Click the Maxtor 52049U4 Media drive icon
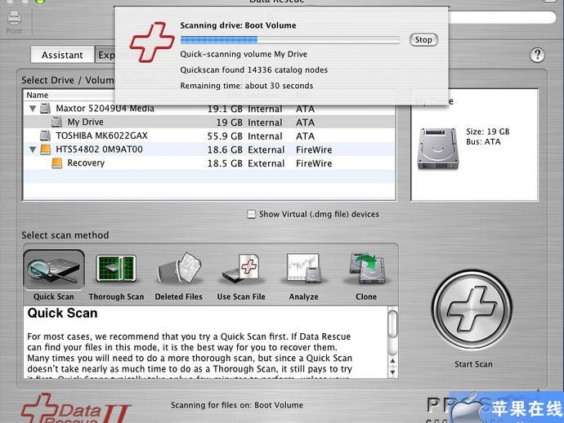The width and height of the screenshot is (564, 423). pos(45,108)
